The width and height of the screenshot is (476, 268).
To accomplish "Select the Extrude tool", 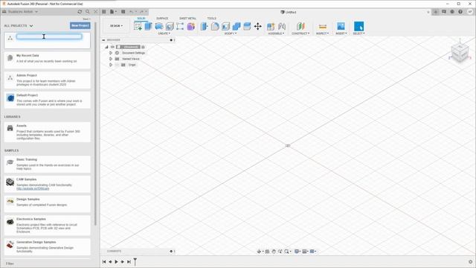I will click(x=148, y=27).
